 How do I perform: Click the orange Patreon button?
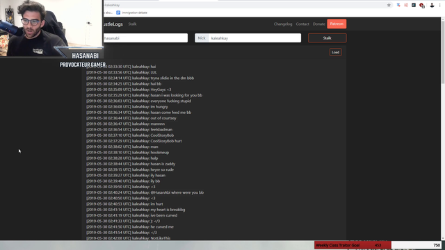[337, 24]
